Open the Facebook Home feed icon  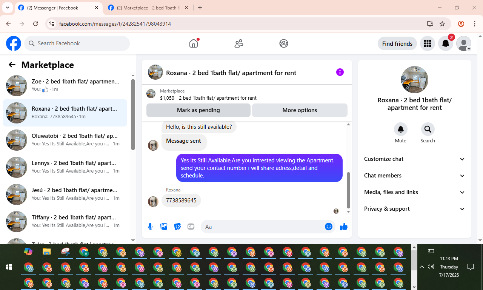coord(194,43)
